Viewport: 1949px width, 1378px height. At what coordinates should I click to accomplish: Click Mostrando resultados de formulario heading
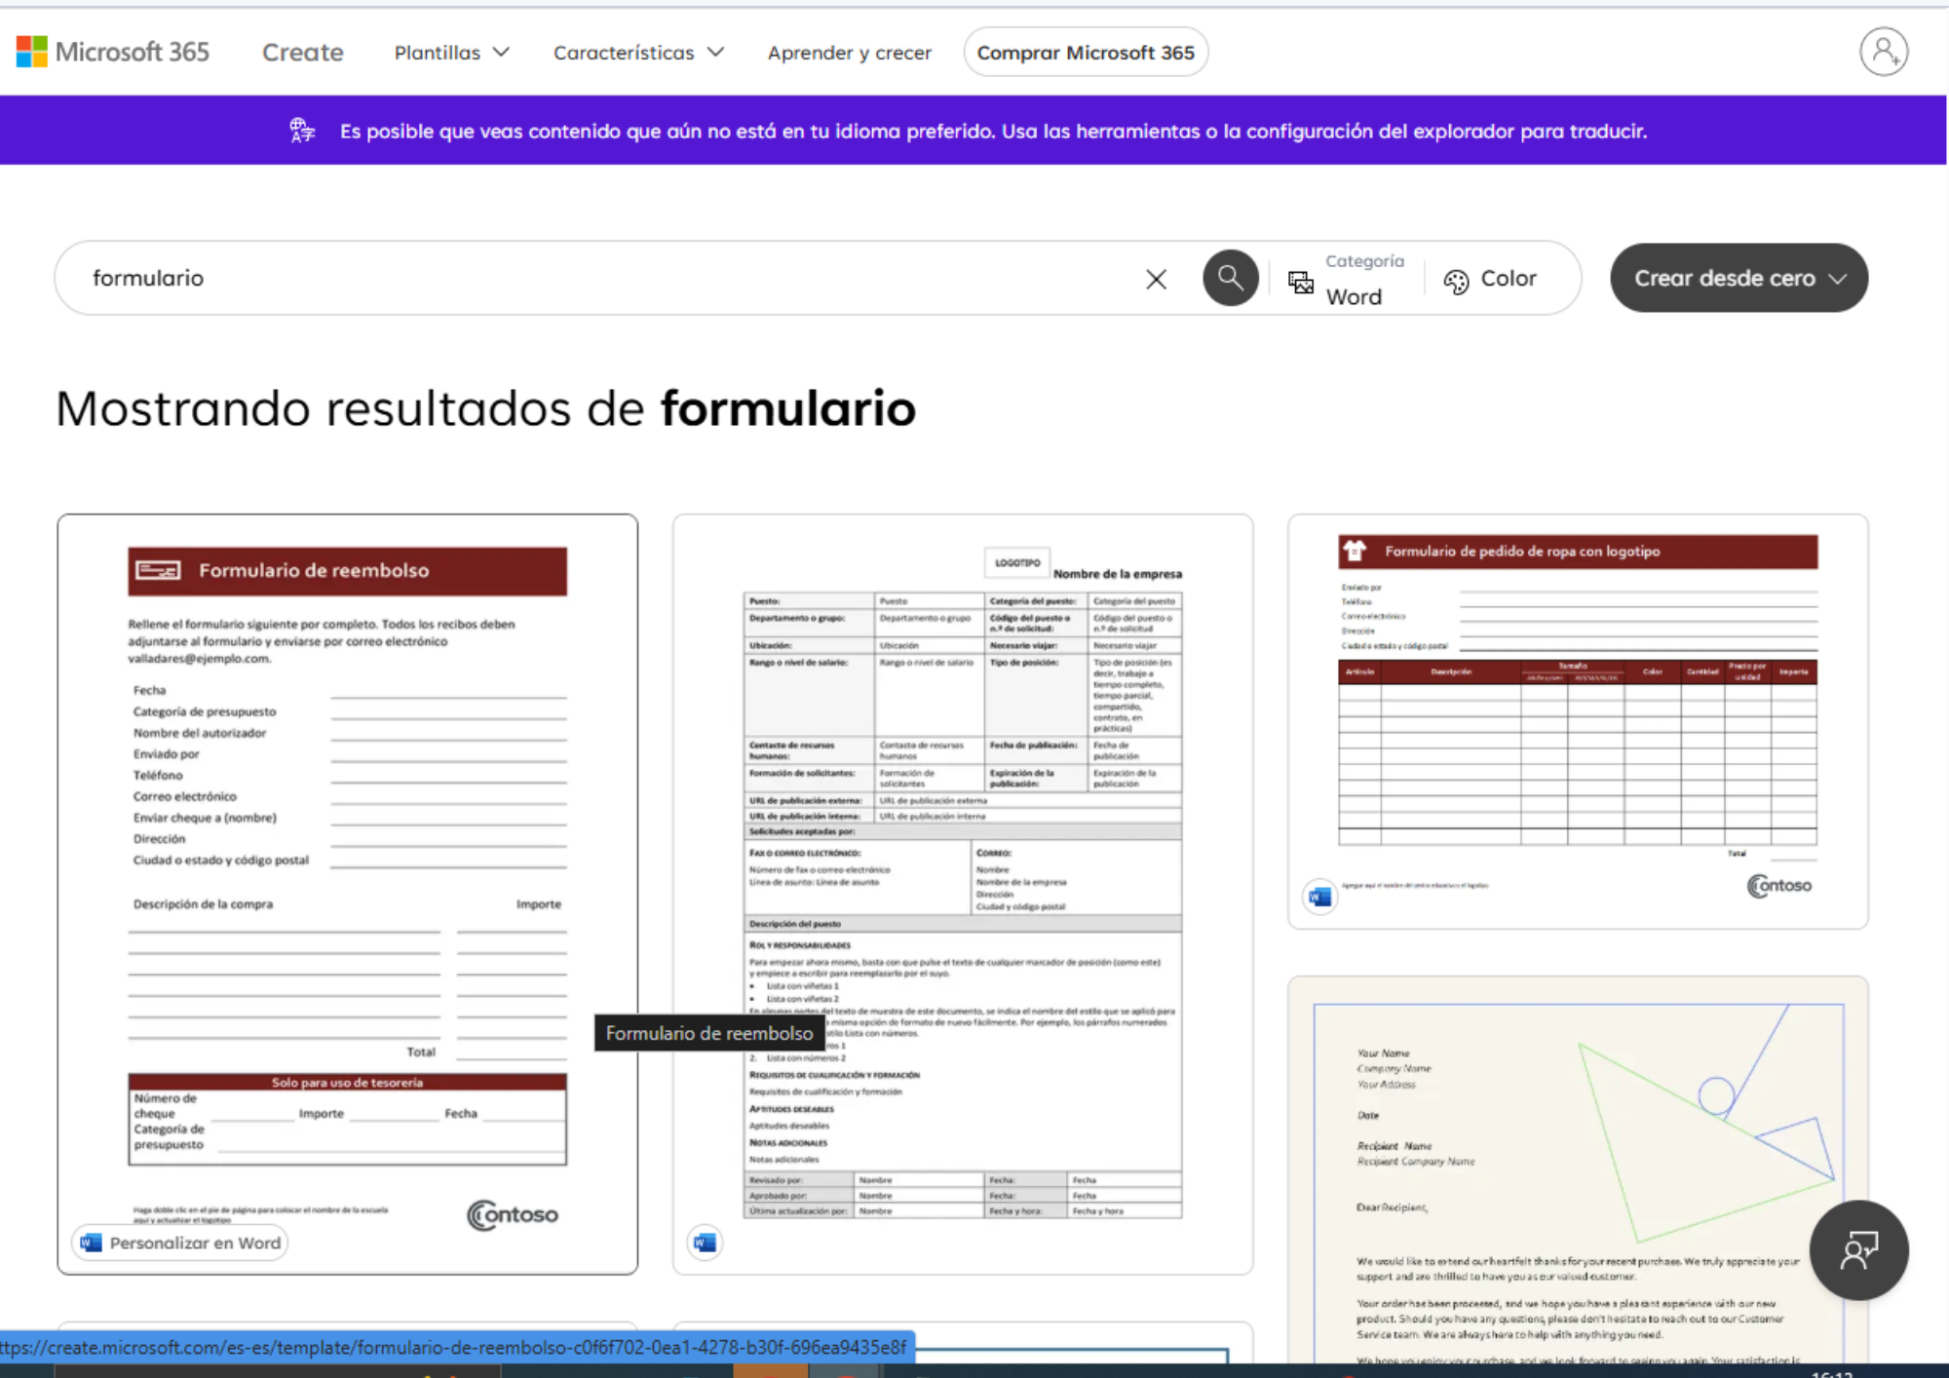[485, 408]
